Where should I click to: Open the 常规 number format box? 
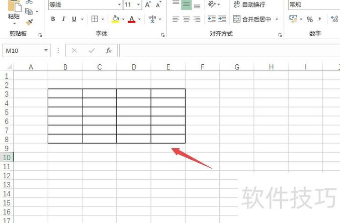click(x=314, y=5)
